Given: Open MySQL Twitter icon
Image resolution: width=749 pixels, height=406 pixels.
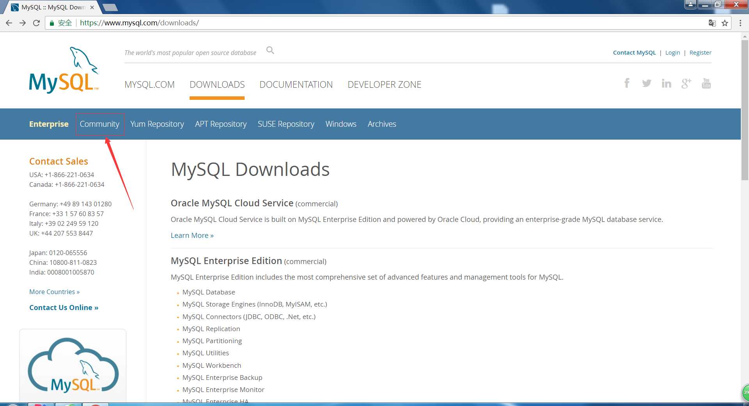Looking at the screenshot, I should pos(646,83).
